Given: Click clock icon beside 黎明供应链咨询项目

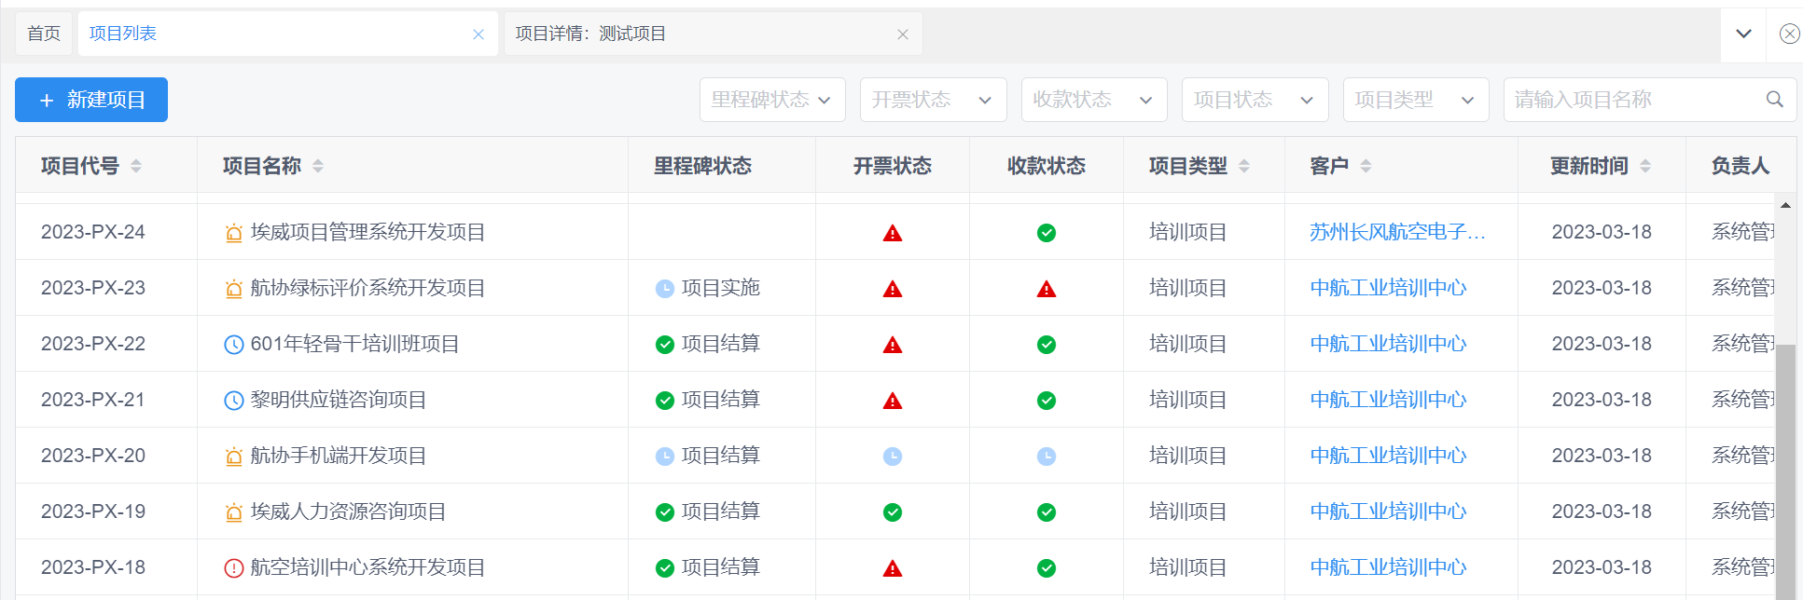Looking at the screenshot, I should tap(233, 401).
